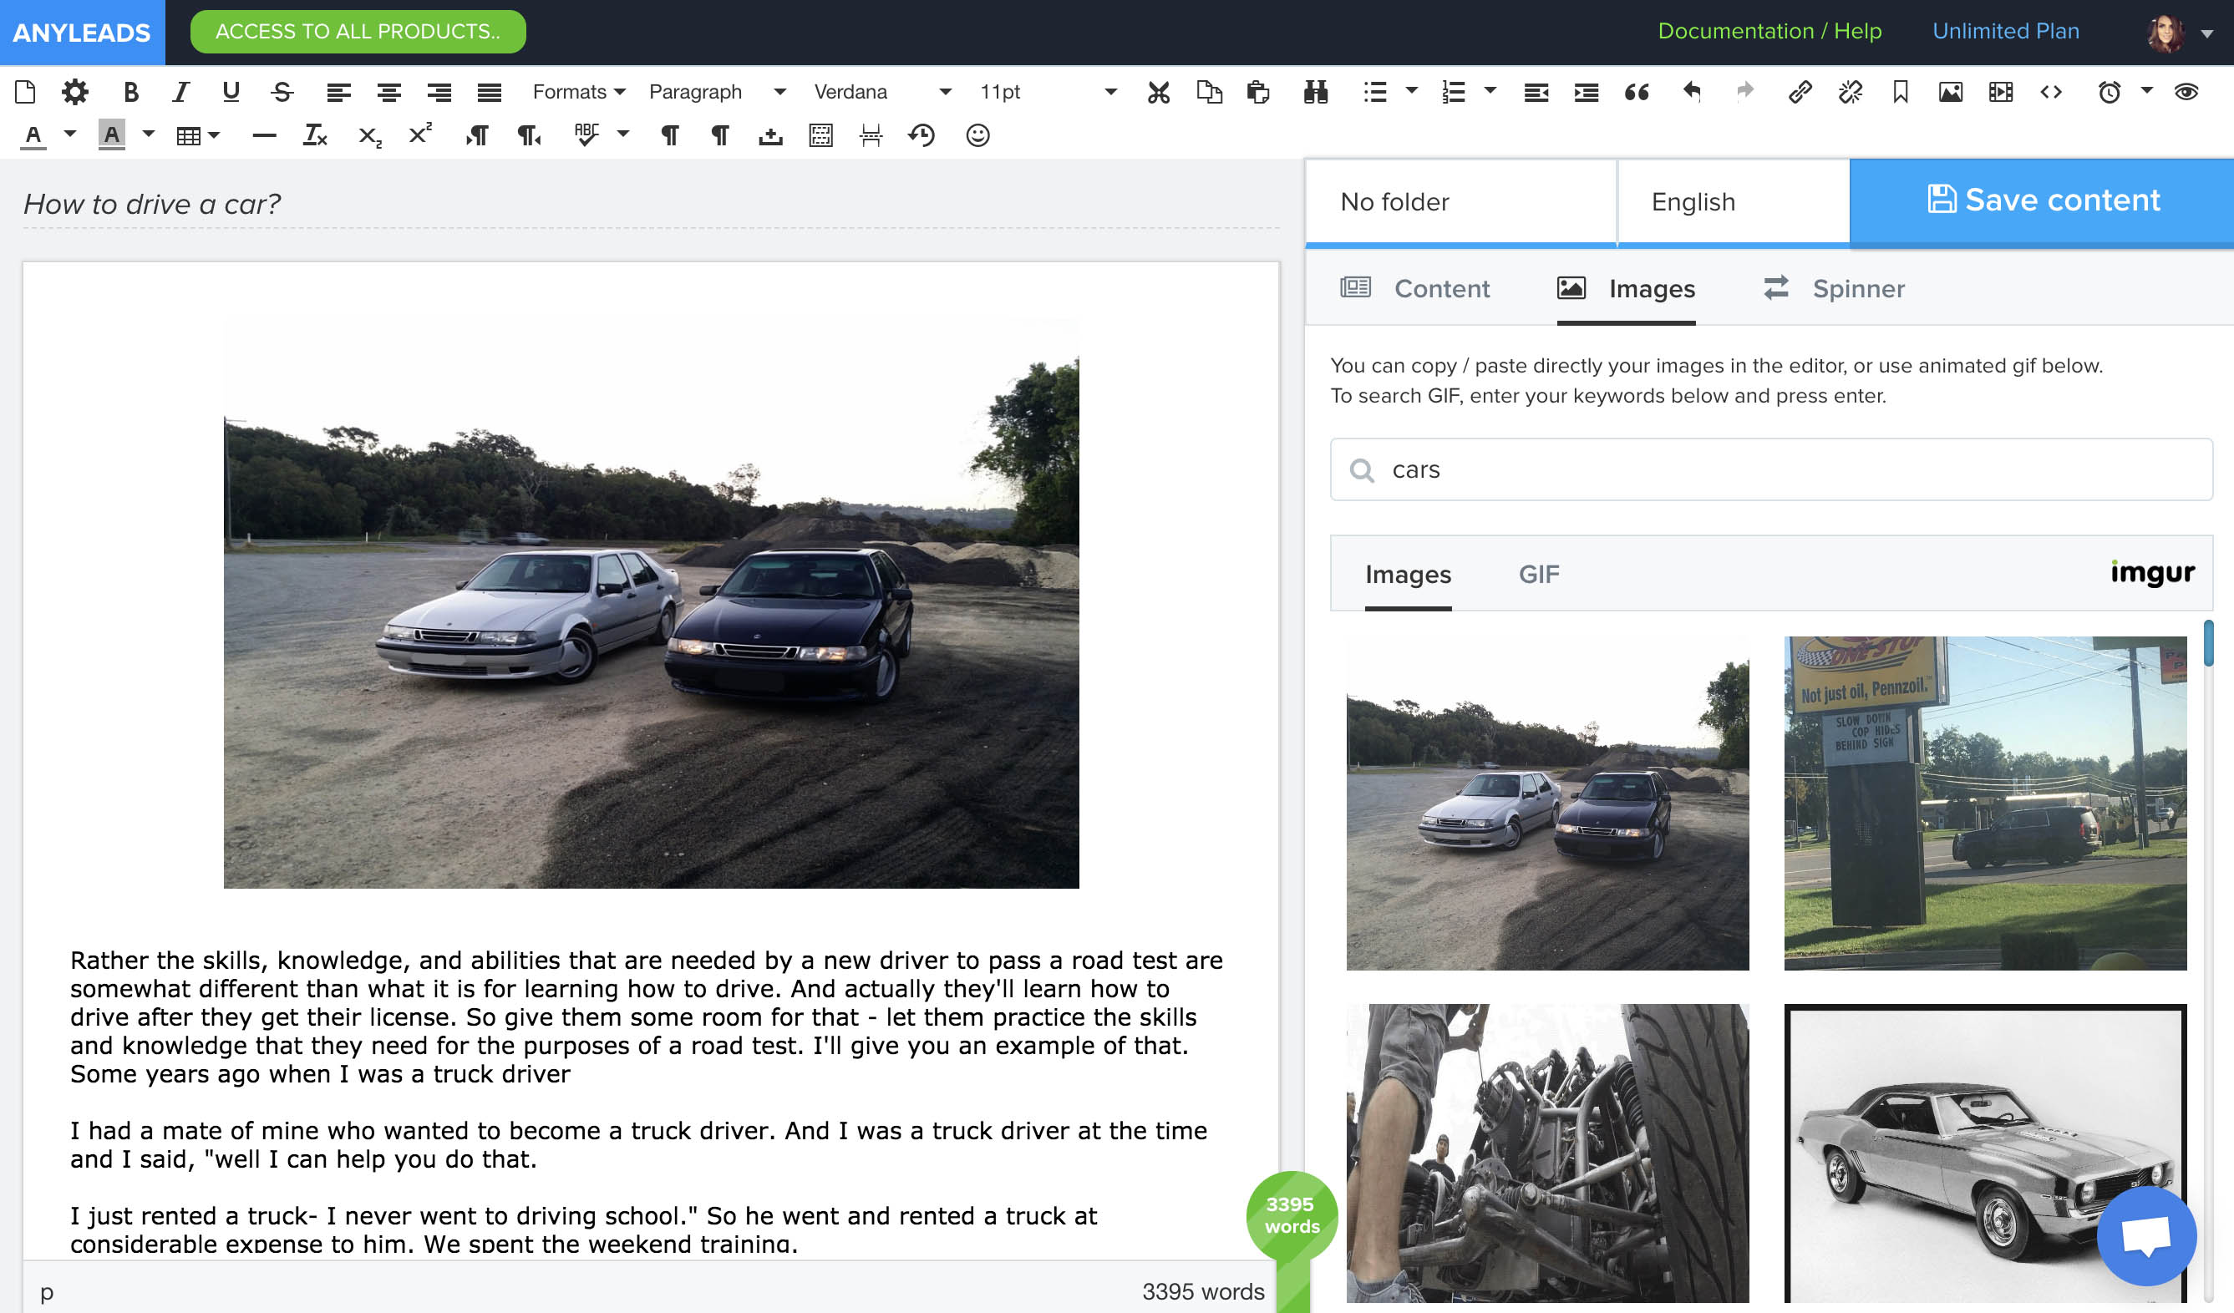
Task: Insert a horizontal line
Action: (x=264, y=135)
